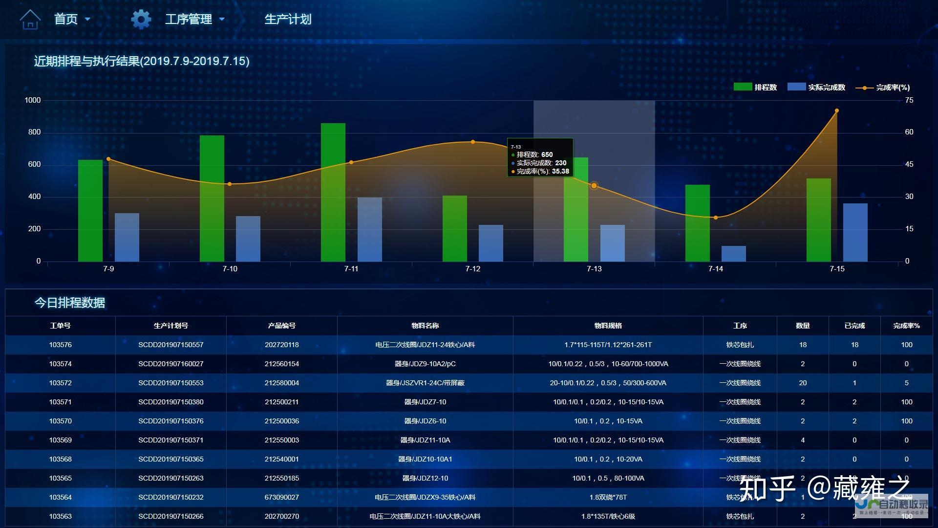The width and height of the screenshot is (938, 528).
Task: Click the 完成率% column header
Action: pyautogui.click(x=907, y=326)
